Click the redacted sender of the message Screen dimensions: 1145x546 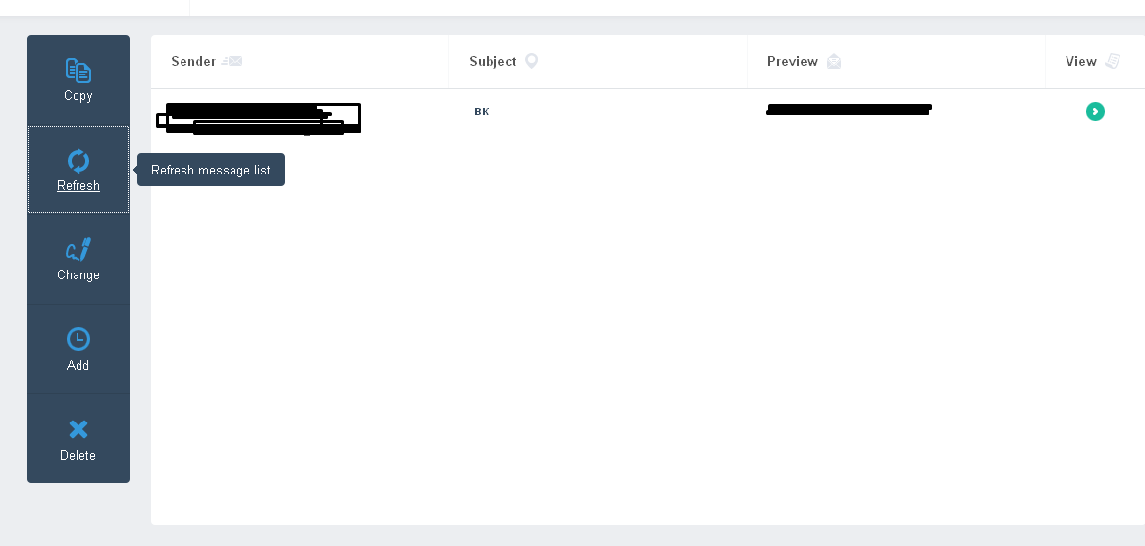point(259,119)
